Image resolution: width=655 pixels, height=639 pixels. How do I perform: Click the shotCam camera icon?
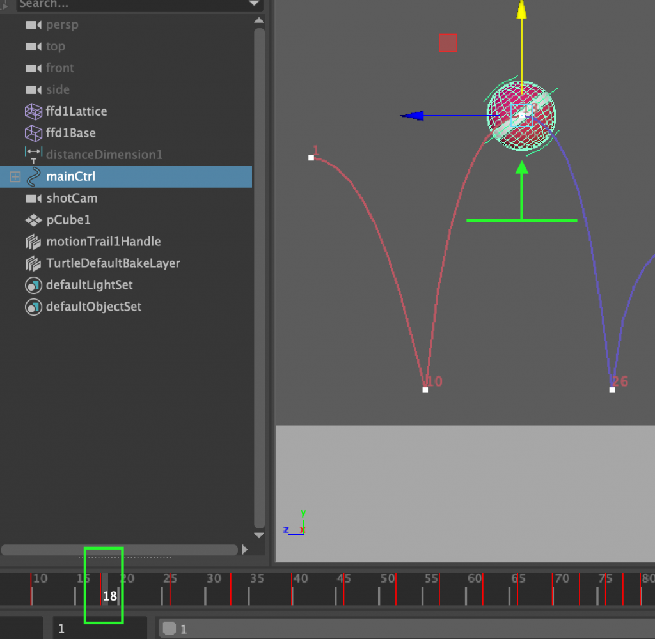[33, 198]
